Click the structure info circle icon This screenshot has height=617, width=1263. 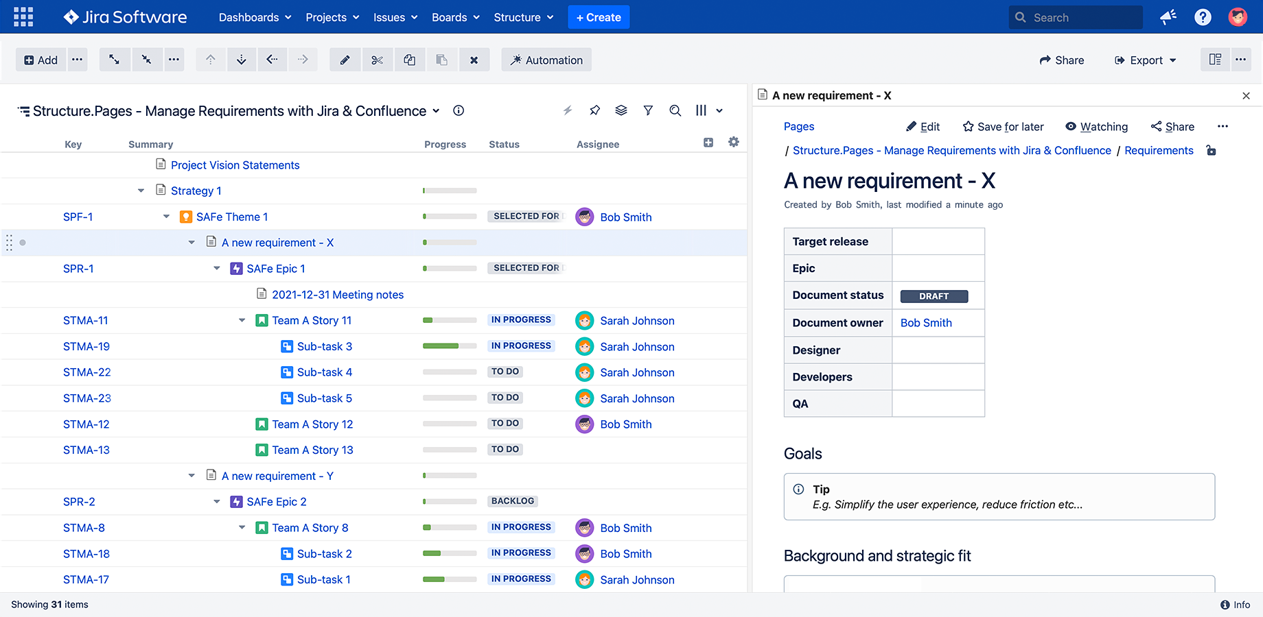459,110
